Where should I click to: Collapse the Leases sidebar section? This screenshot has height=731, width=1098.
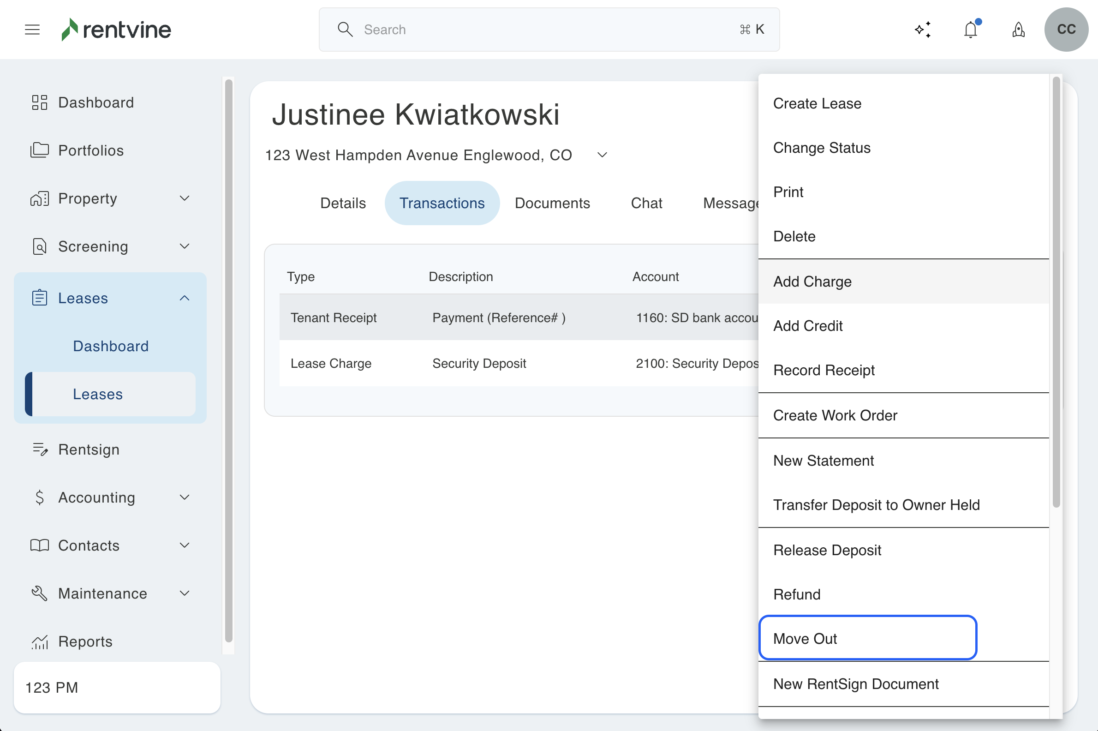(x=185, y=298)
